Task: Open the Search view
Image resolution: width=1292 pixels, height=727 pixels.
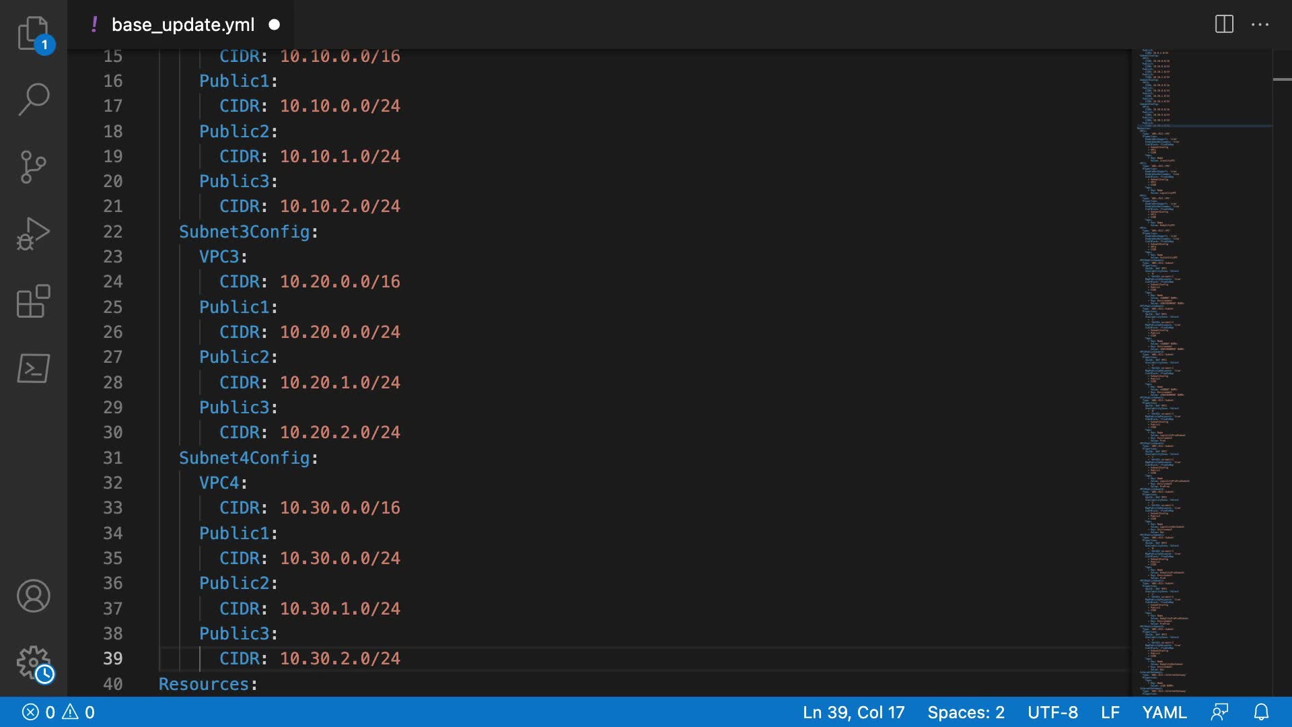Action: point(33,100)
